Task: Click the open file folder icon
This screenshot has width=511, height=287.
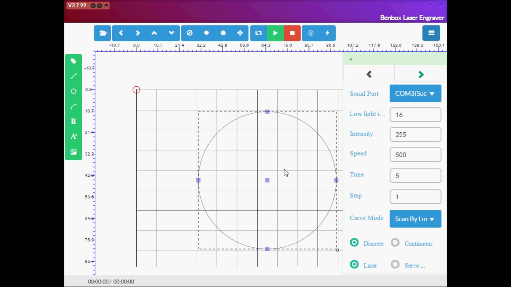Action: pos(103,33)
